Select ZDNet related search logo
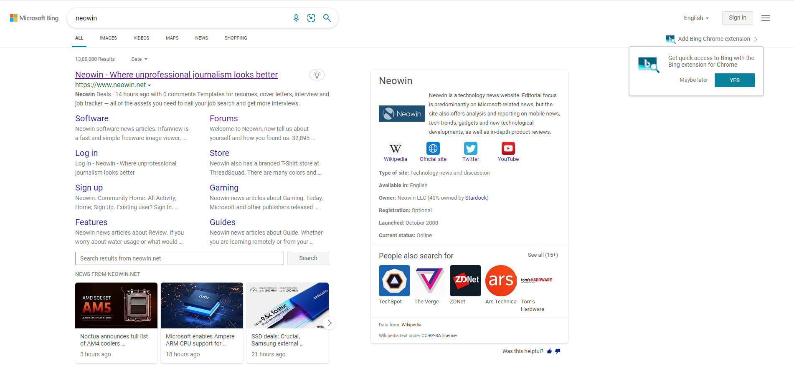794x368 pixels. point(465,280)
